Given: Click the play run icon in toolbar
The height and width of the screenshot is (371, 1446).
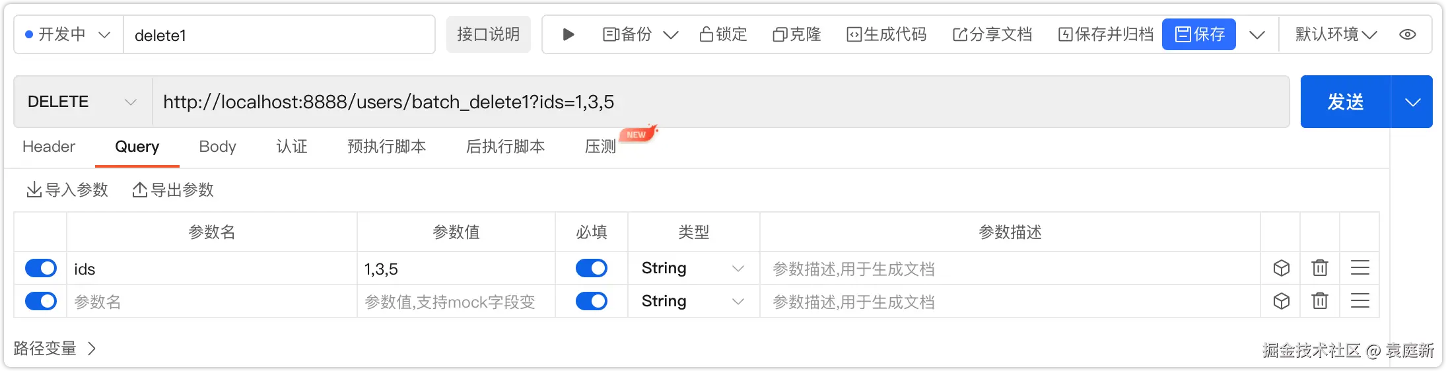Looking at the screenshot, I should click(568, 34).
